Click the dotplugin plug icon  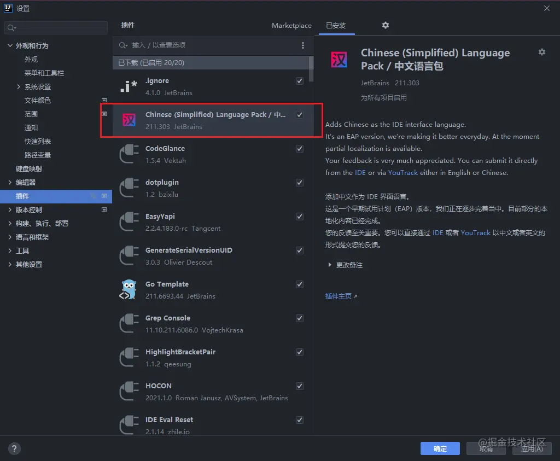[x=129, y=188]
